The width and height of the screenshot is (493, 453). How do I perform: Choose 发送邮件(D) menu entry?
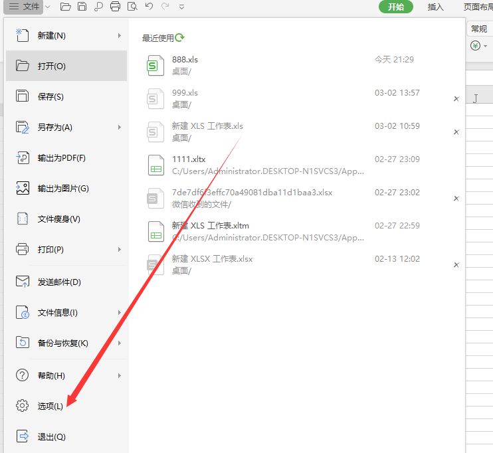[66, 282]
